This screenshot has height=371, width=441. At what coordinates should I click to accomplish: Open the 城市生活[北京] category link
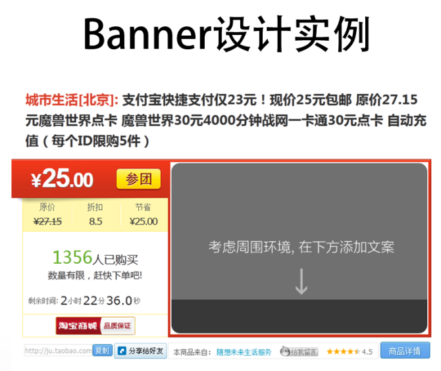coord(71,100)
